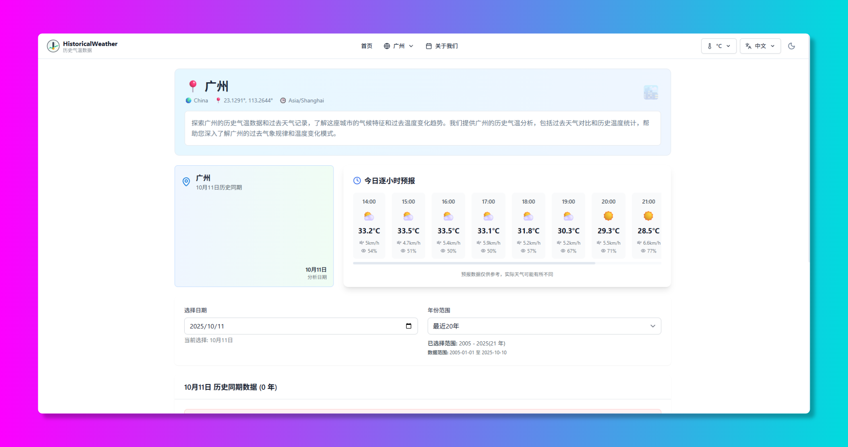Click the sun icon at 20:00
Screen dimensions: 848x447
[x=608, y=216]
